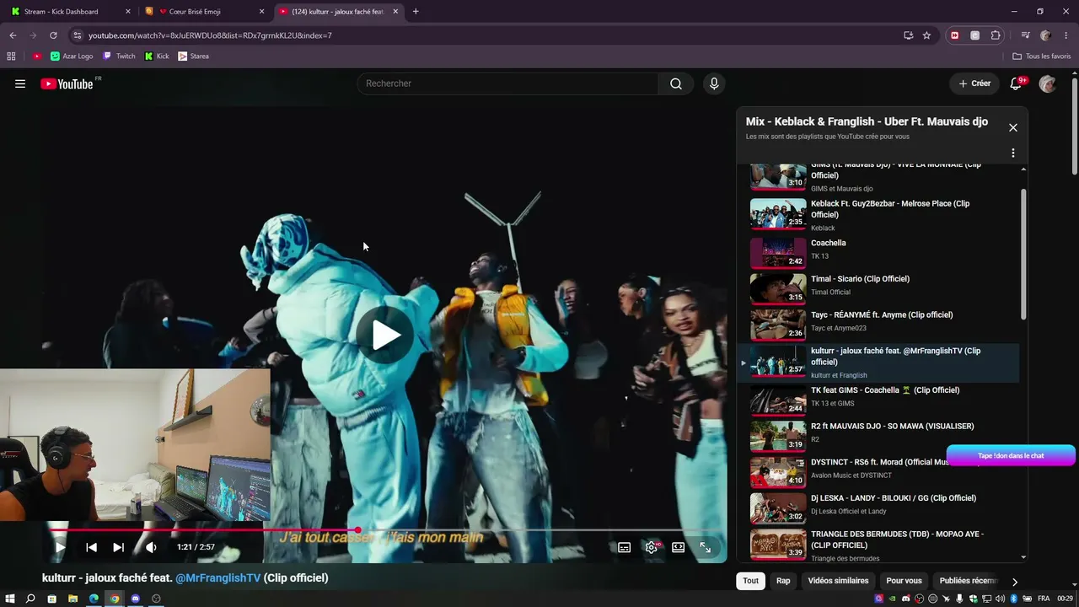Viewport: 1079px width, 607px height.
Task: Play Coachella by TK 13
Action: click(878, 251)
